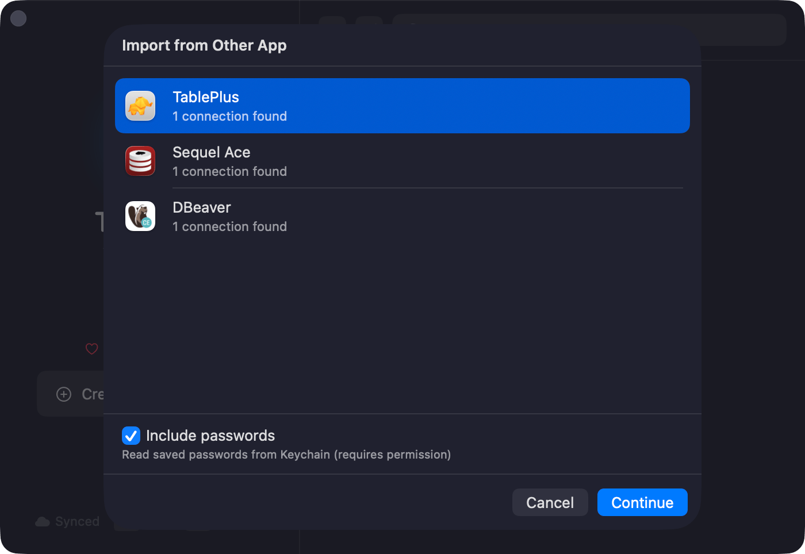The image size is (805, 554).
Task: Click "1 connection found" under DBeaver
Action: coord(230,226)
